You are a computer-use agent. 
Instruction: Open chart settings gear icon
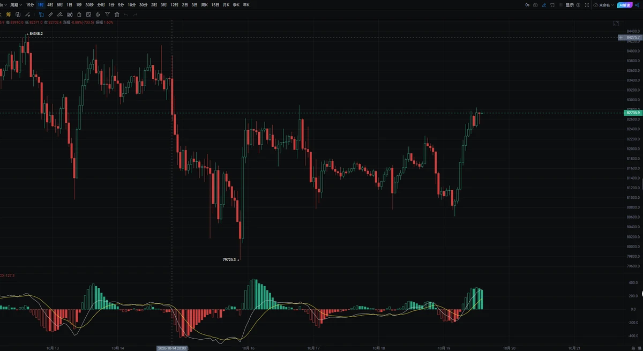pyautogui.click(x=578, y=5)
